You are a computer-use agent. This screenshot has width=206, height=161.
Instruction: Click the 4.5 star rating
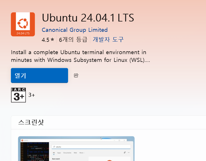(x=48, y=40)
